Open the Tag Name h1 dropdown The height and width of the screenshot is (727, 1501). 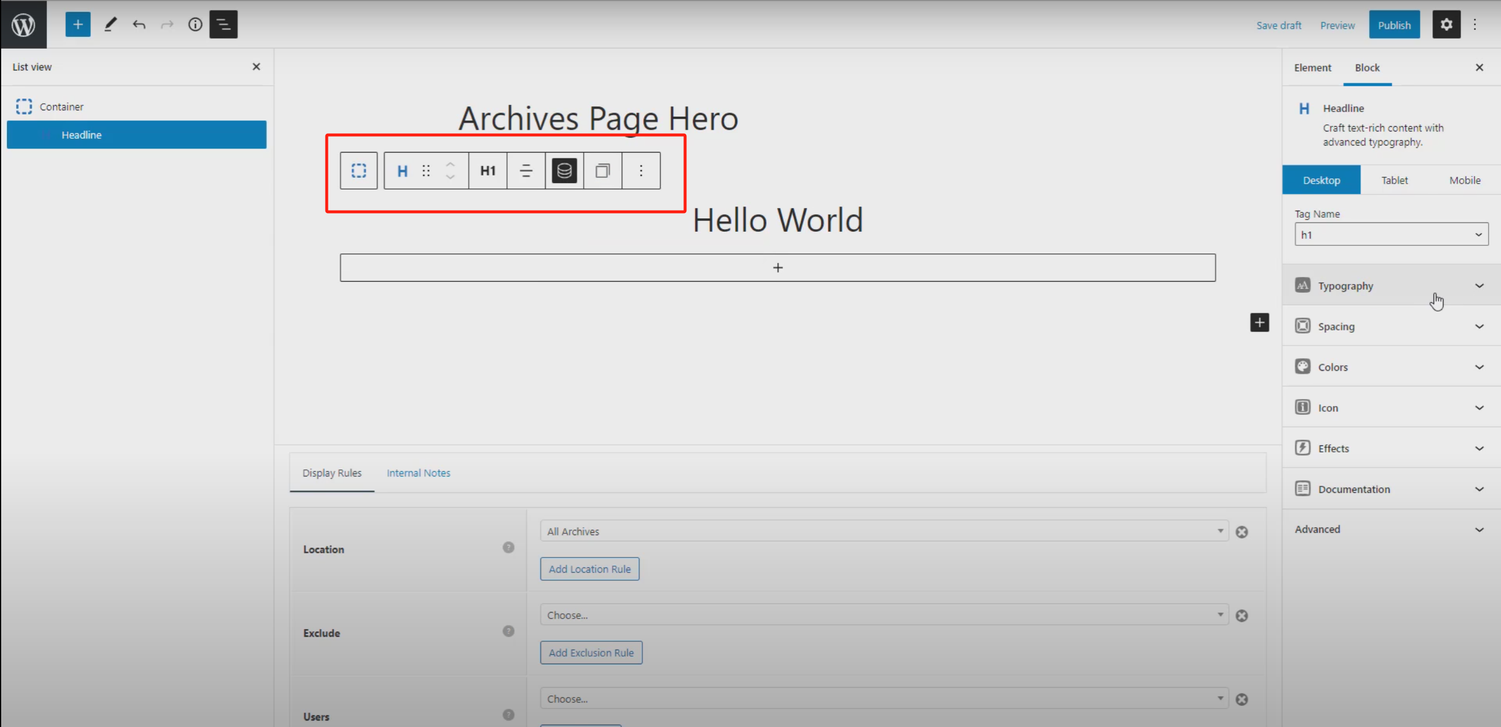click(x=1391, y=235)
